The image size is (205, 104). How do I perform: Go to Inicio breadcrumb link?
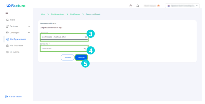[x=43, y=14]
